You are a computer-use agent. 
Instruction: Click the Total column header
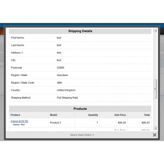(x=147, y=115)
